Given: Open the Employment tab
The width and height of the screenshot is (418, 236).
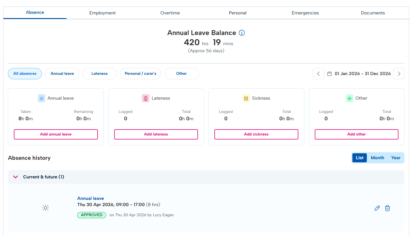Looking at the screenshot, I should 102,13.
